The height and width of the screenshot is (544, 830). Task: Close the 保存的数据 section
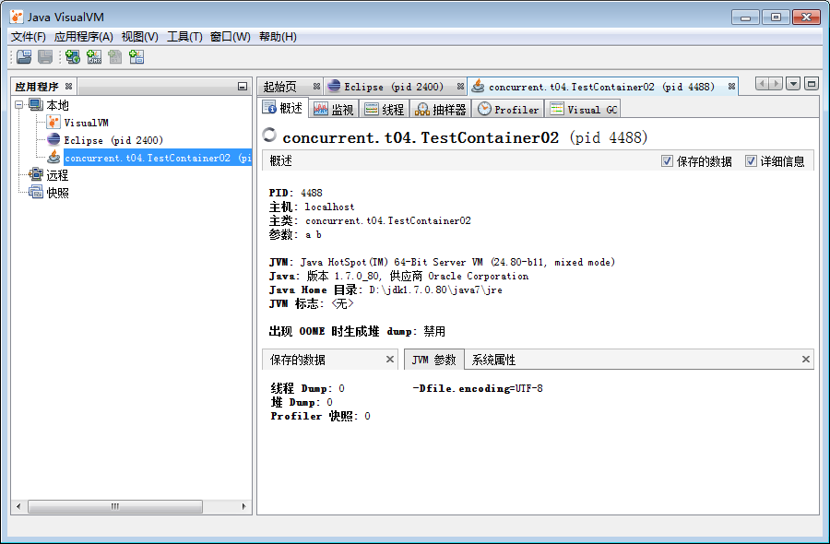(x=390, y=360)
